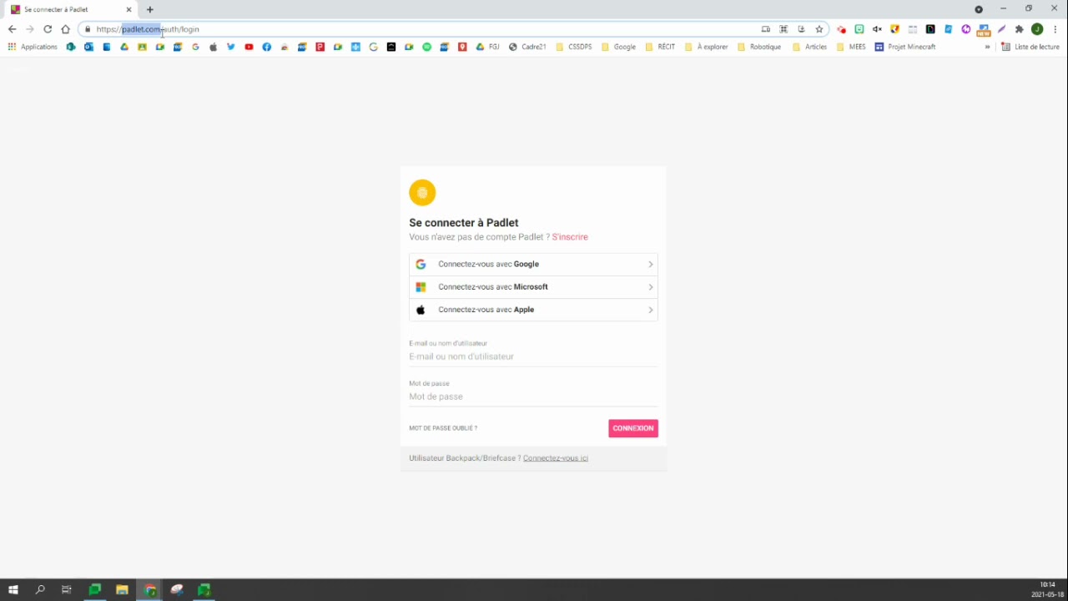
Task: Show more bookmarks with the double chevron
Action: click(987, 47)
